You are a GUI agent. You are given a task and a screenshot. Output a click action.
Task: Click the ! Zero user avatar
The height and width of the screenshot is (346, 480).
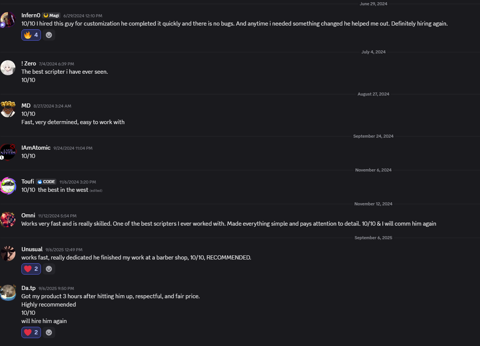[x=8, y=68]
